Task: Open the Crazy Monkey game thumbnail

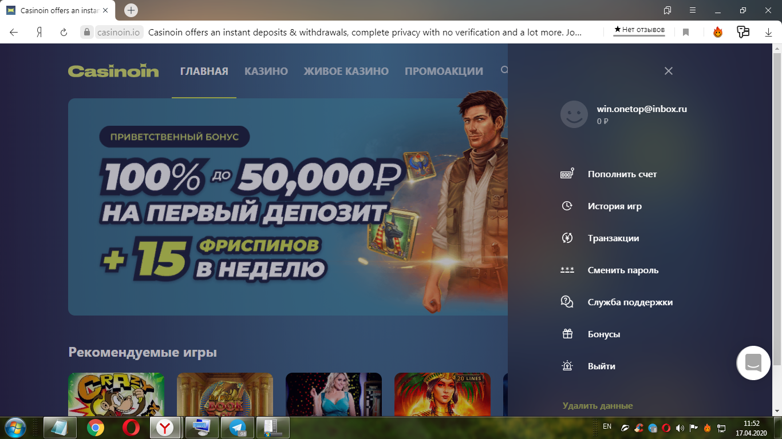Action: pos(116,395)
